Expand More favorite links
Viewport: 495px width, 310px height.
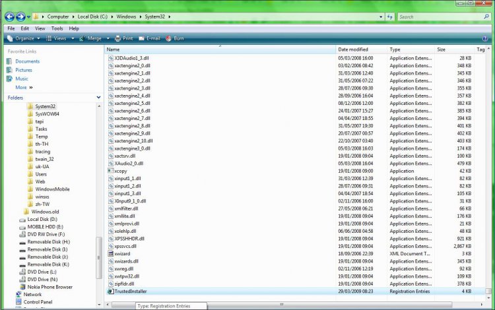[x=24, y=87]
